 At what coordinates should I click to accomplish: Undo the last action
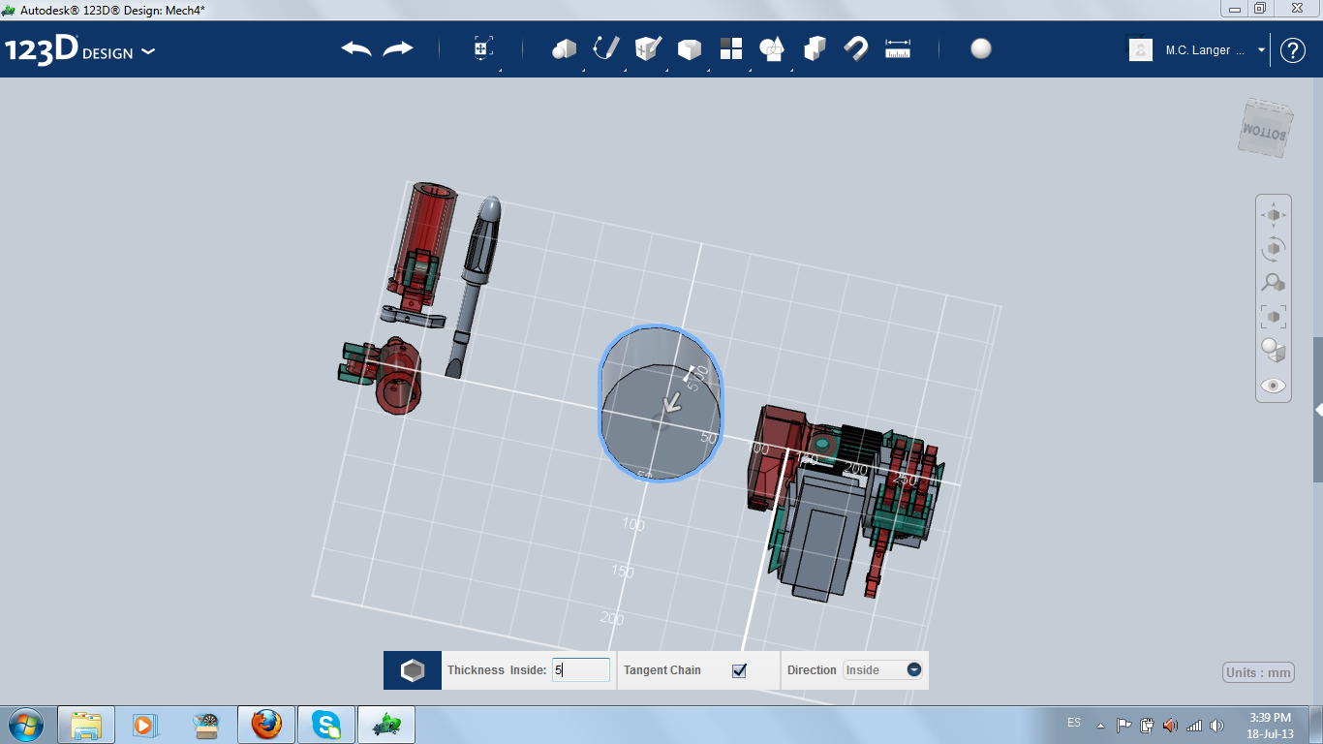(356, 49)
